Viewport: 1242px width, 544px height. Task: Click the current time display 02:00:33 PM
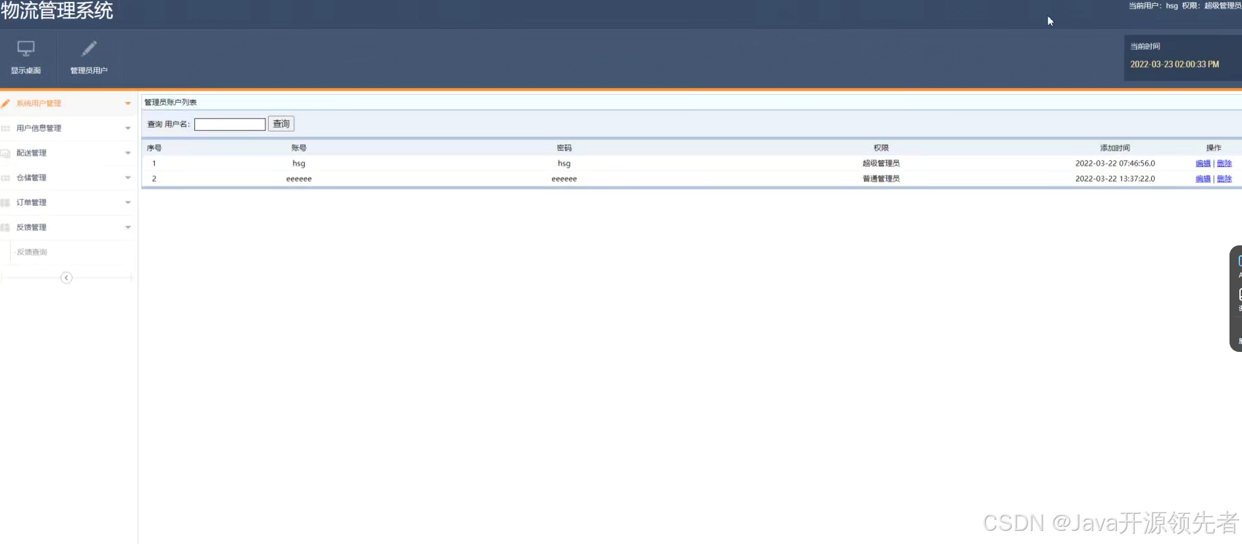click(x=1175, y=64)
